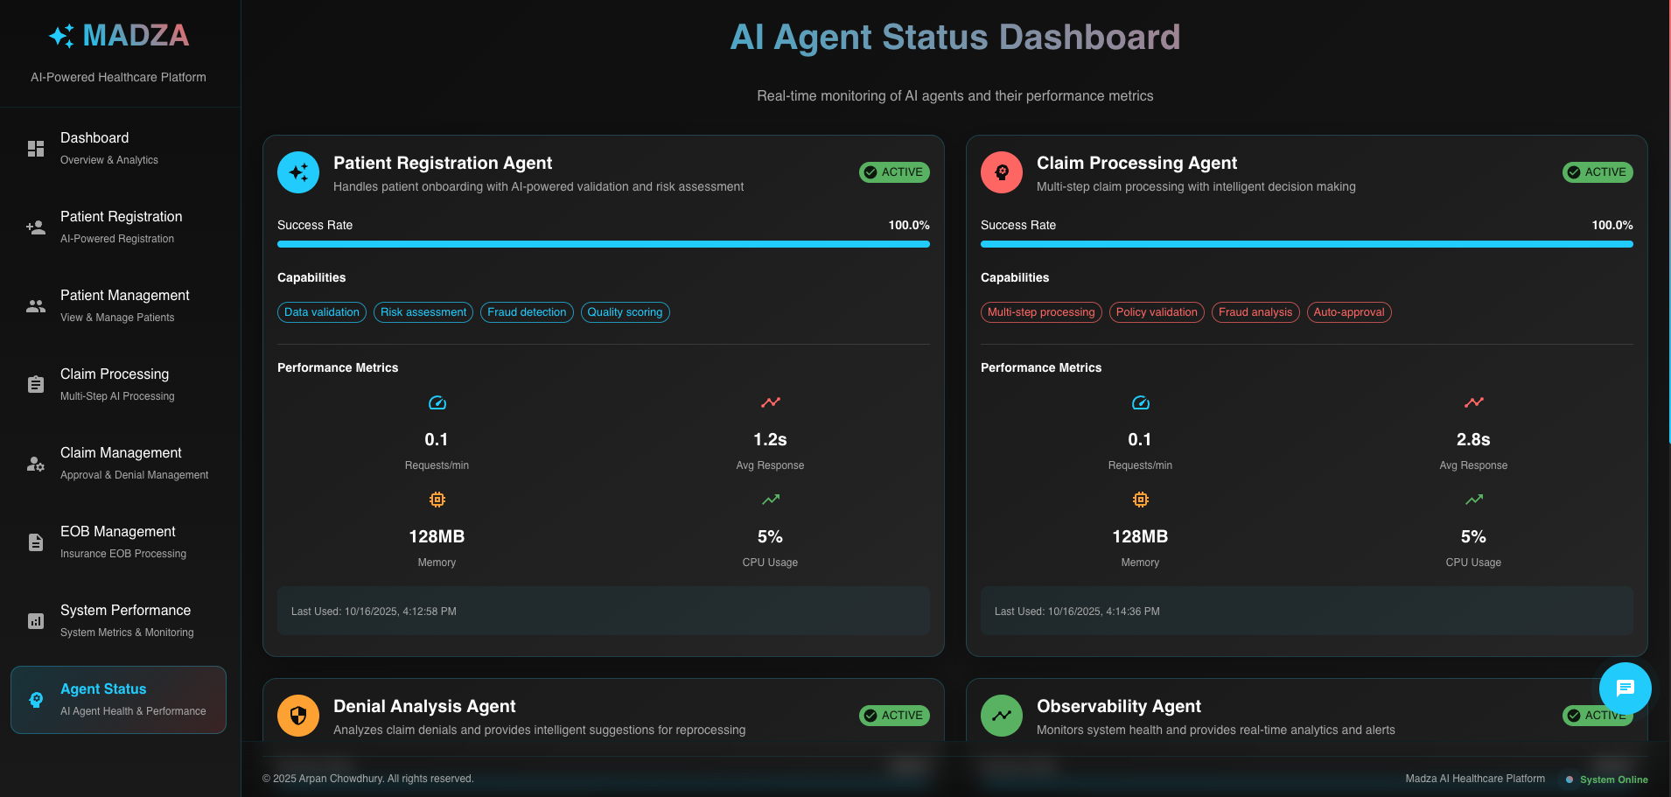Image resolution: width=1671 pixels, height=797 pixels.
Task: Select Claim Management in sidebar
Action: pos(118,464)
